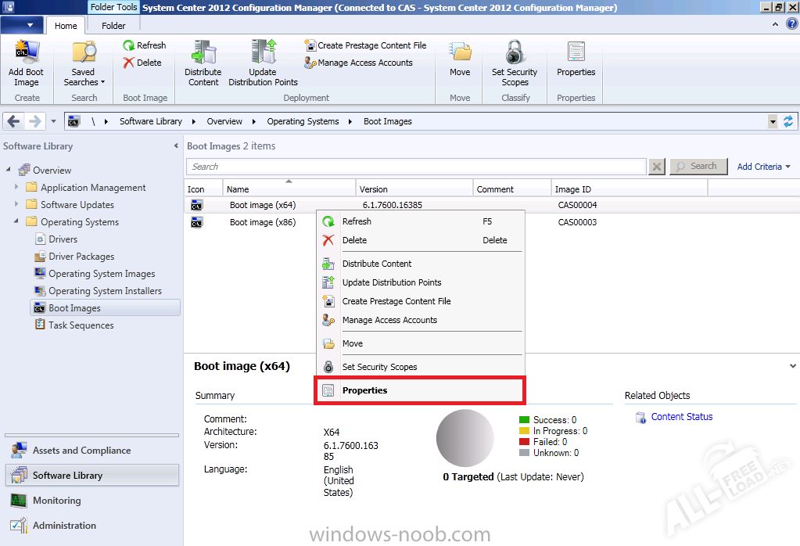Select Task Sequences in the tree
This screenshot has height=546, width=800.
81,325
